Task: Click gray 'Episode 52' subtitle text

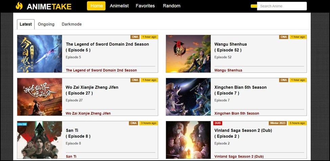Action: coord(223,57)
